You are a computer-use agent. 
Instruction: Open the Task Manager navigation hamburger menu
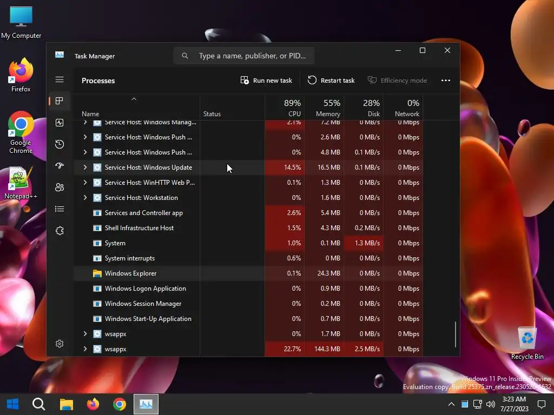click(60, 79)
